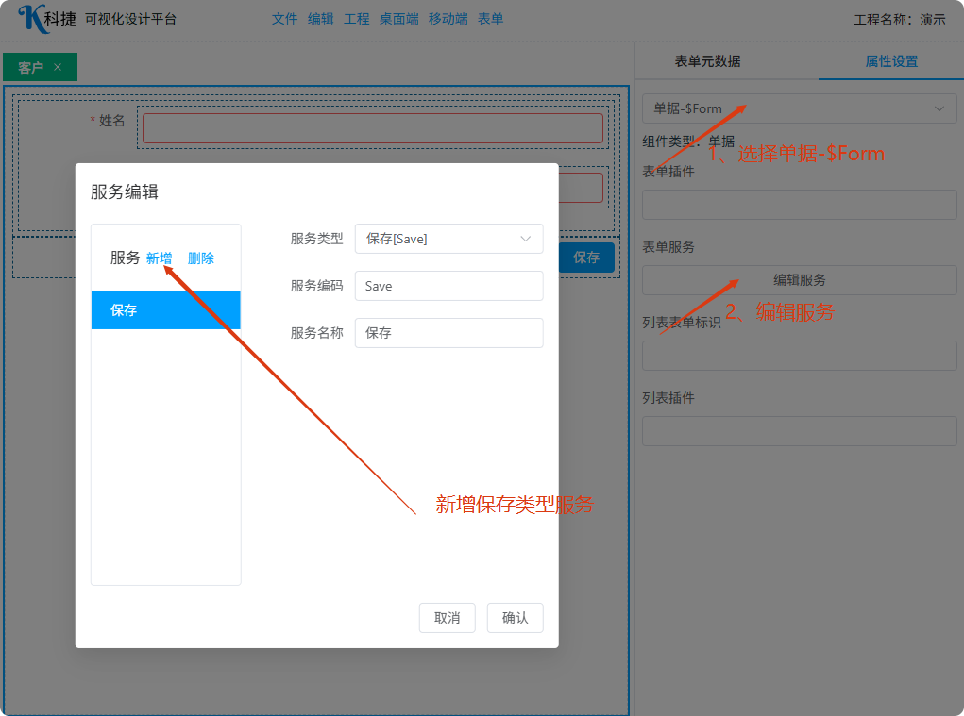Open the 文件 menu

284,19
